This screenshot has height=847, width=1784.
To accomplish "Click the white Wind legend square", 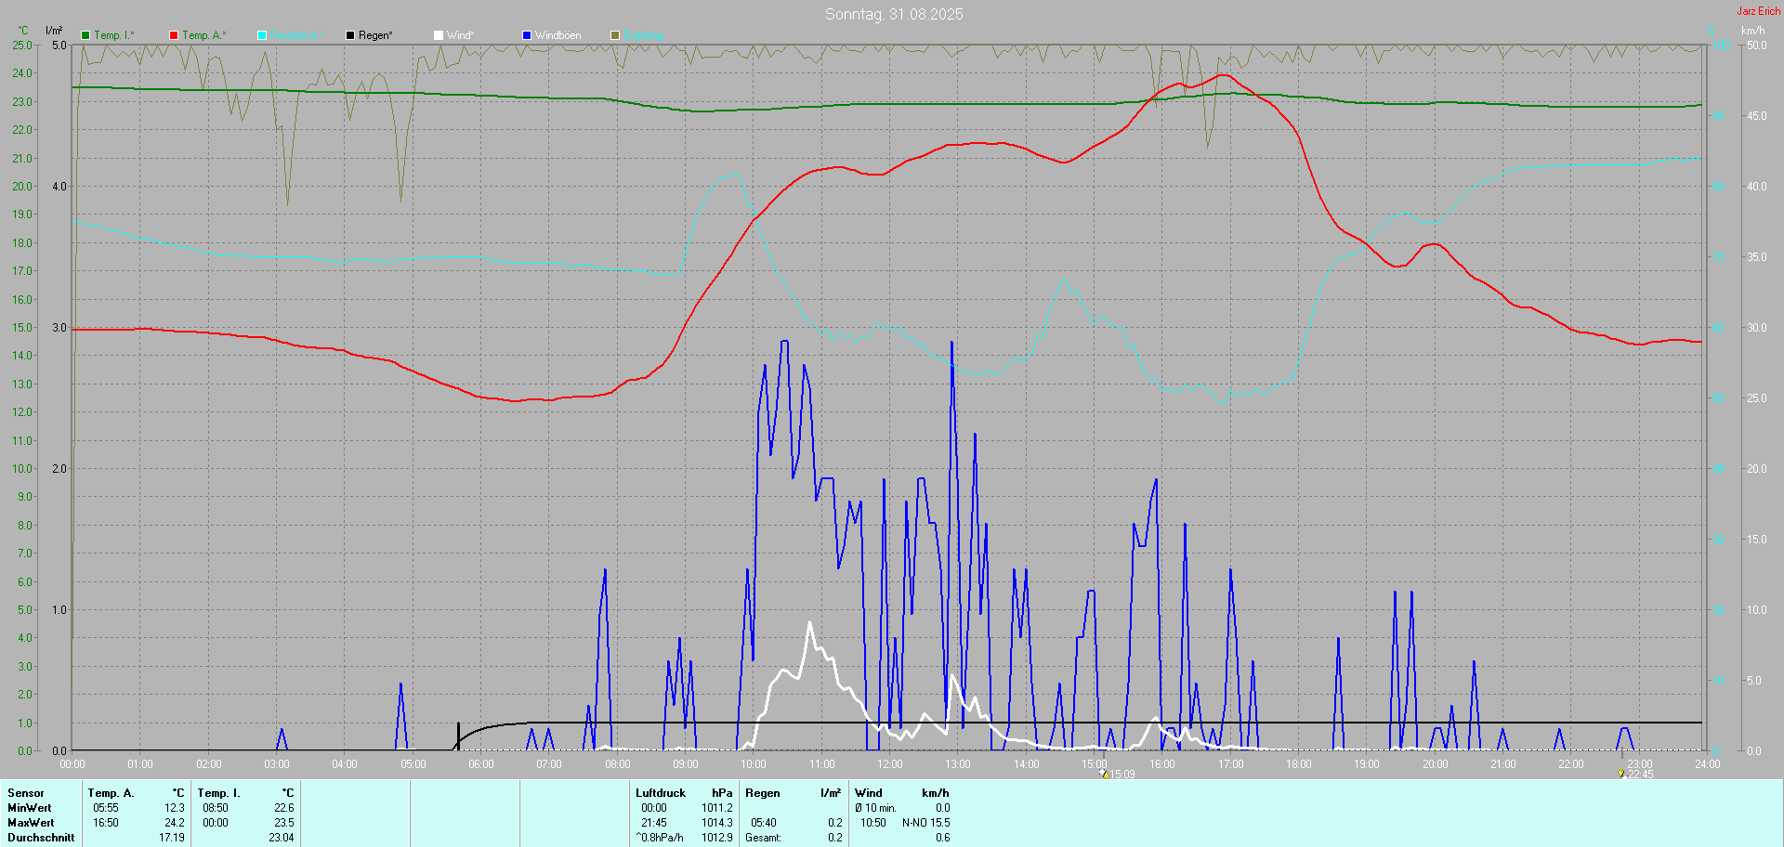I will [x=439, y=35].
